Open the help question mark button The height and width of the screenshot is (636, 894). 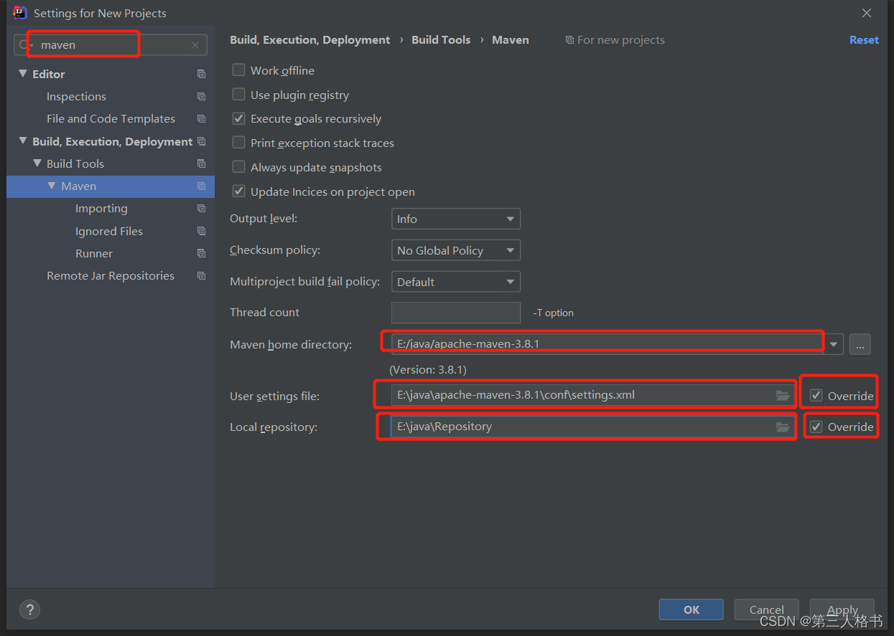coord(29,609)
